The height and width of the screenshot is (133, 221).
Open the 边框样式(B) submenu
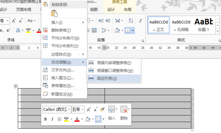[64, 54]
